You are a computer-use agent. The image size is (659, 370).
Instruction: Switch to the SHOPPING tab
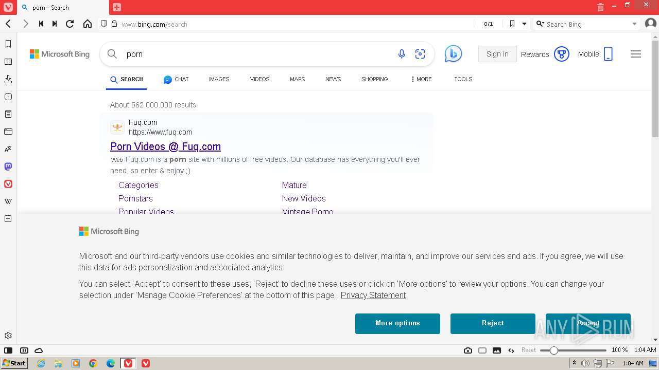pyautogui.click(x=374, y=79)
